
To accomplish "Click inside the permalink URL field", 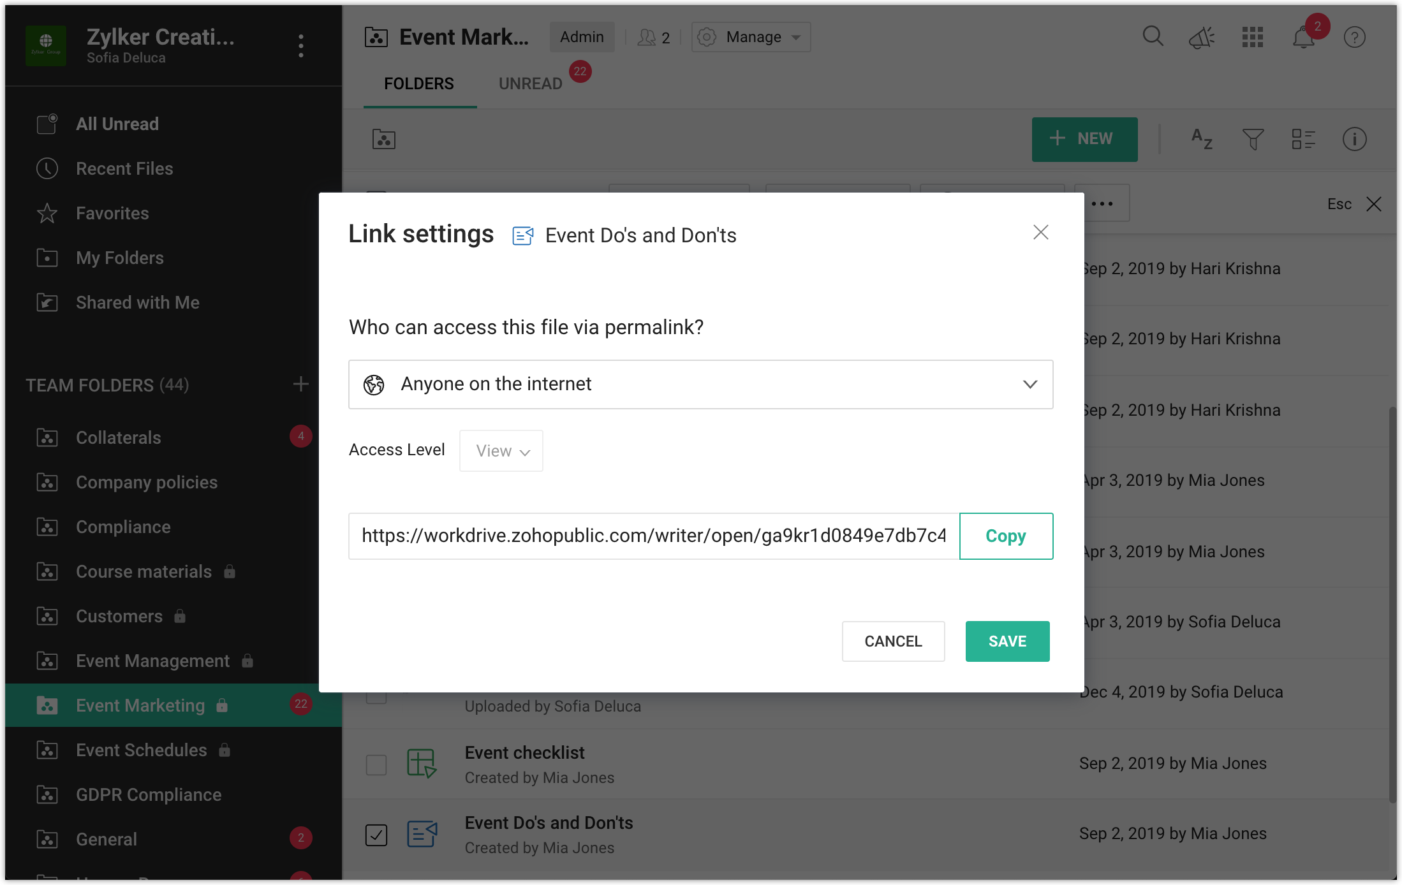I will coord(653,536).
